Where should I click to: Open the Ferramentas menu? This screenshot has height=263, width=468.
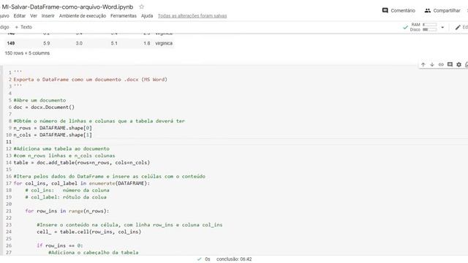[x=124, y=16]
